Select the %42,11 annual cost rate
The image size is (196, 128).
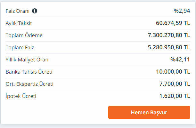coord(180,60)
